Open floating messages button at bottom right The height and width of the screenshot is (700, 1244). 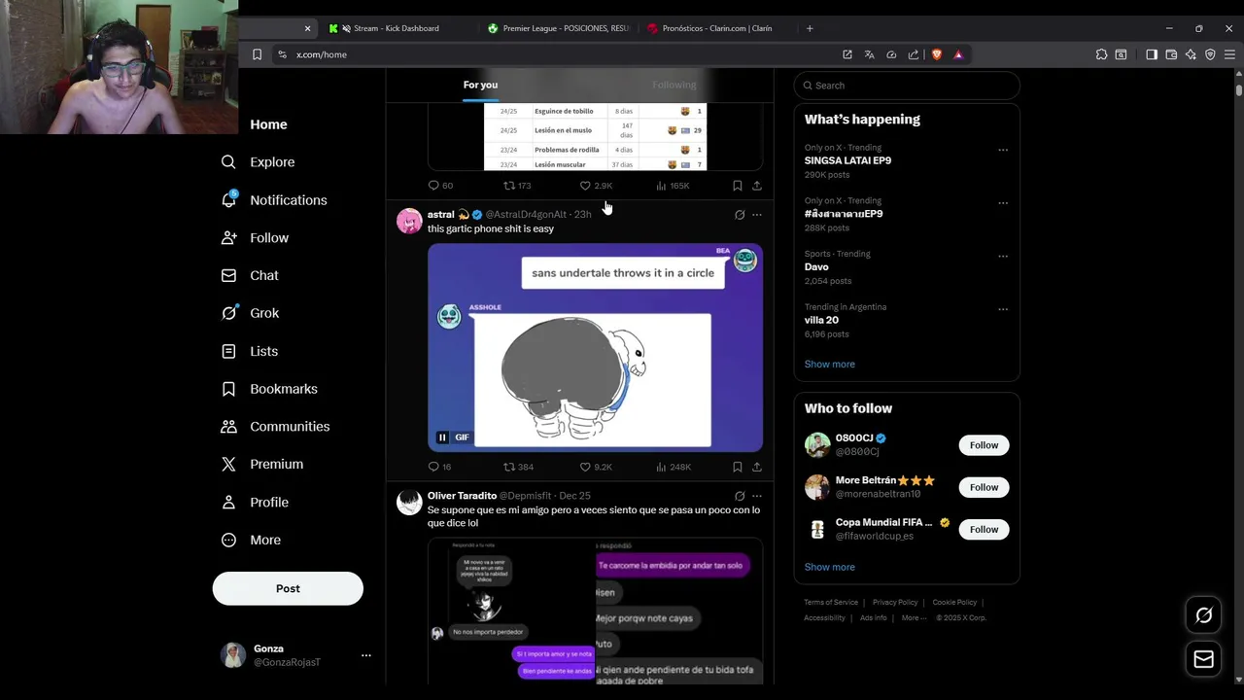tap(1203, 659)
